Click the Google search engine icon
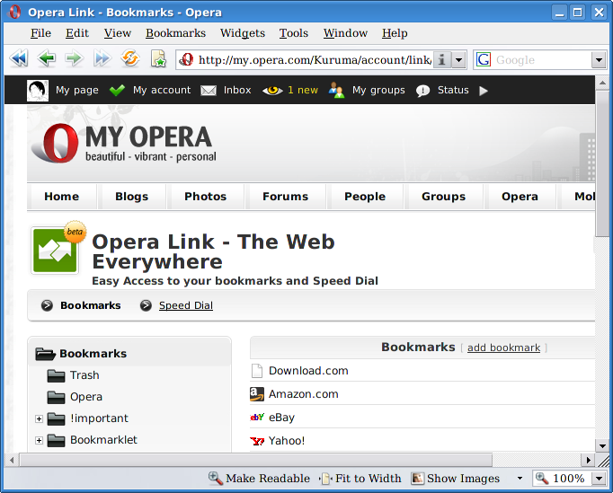 (x=484, y=60)
